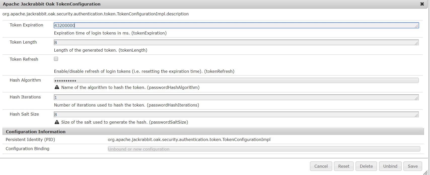Click the Persistent Identity PID value text

pyautogui.click(x=189, y=139)
